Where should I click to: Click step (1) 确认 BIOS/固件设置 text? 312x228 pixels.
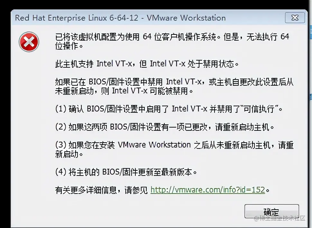[x=169, y=109]
